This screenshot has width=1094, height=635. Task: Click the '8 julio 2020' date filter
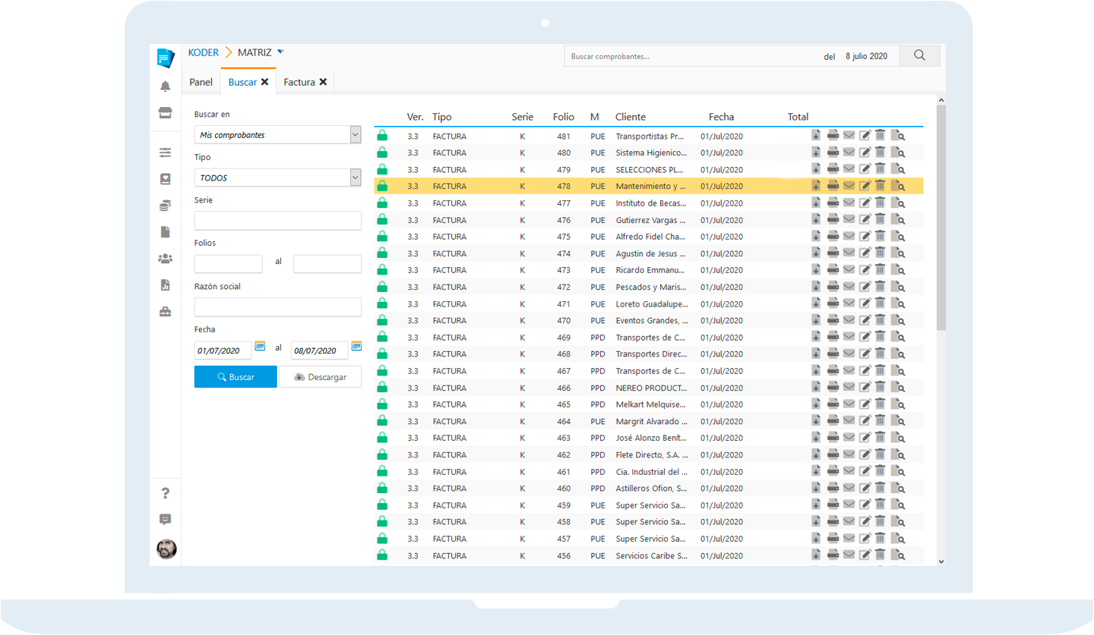pyautogui.click(x=866, y=56)
